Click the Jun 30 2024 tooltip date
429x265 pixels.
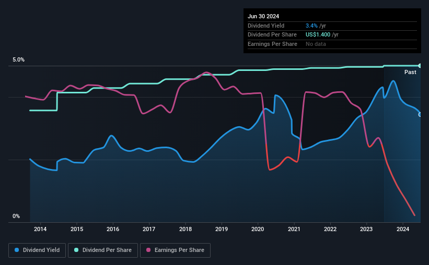(263, 16)
